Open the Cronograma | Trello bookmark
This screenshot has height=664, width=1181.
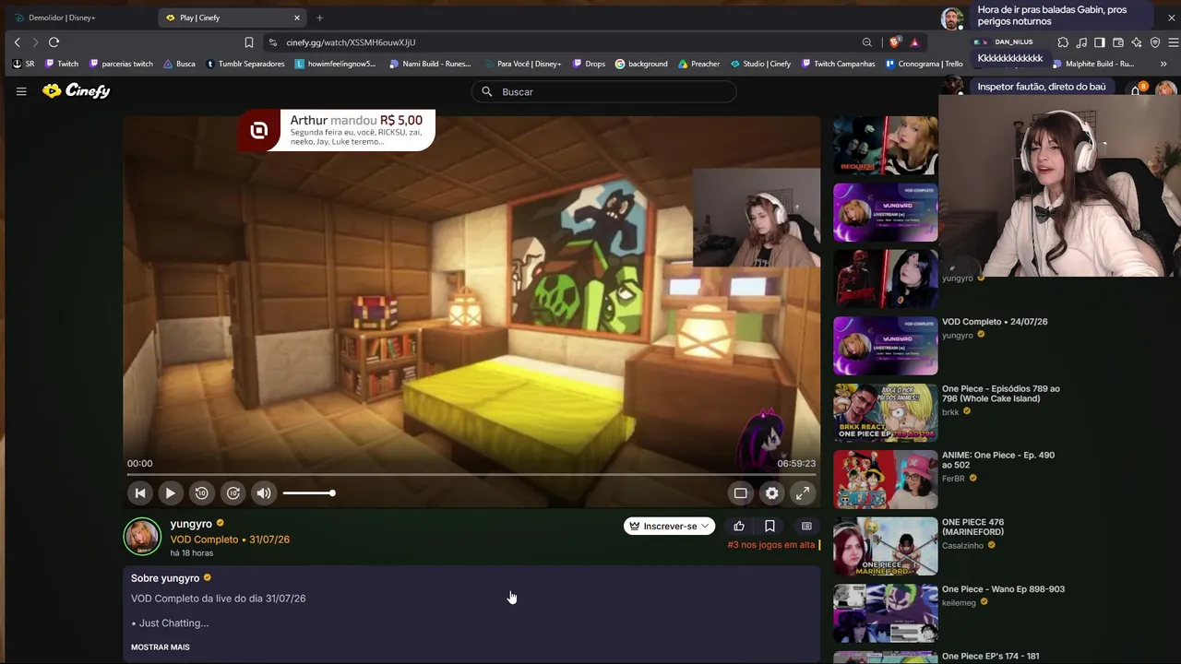coord(924,64)
